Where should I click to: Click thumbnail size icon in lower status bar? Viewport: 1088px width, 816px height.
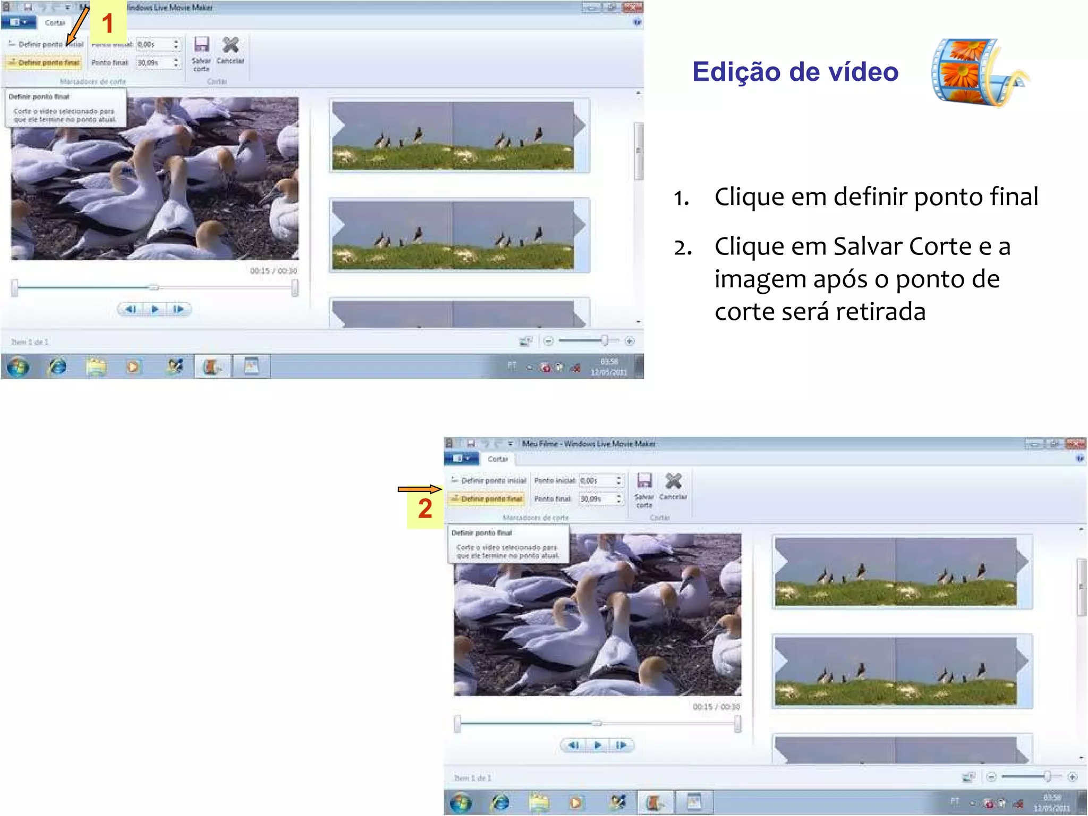tap(969, 777)
